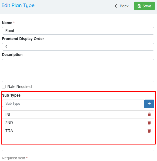
Task: Focus the Name field containing Fixed
Action: [x=78, y=31]
